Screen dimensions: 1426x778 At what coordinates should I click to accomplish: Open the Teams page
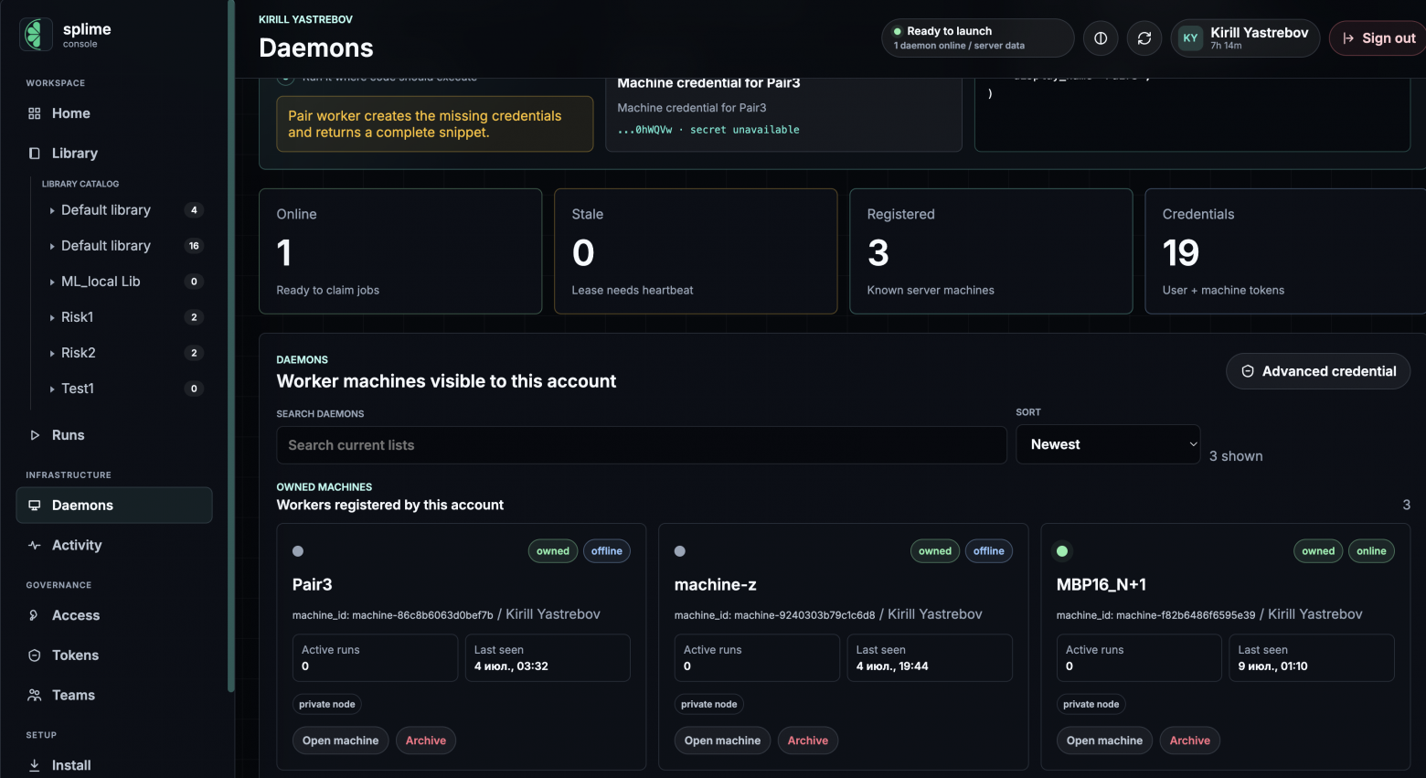[x=114, y=695]
